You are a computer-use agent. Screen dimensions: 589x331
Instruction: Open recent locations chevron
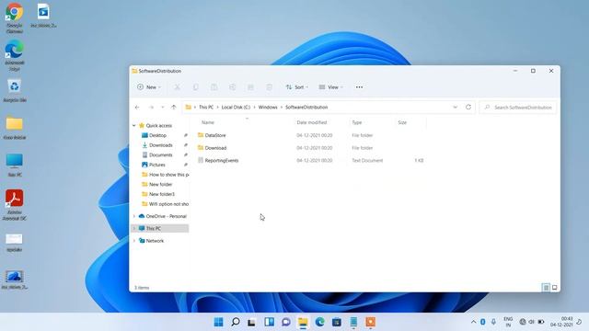[x=163, y=108]
